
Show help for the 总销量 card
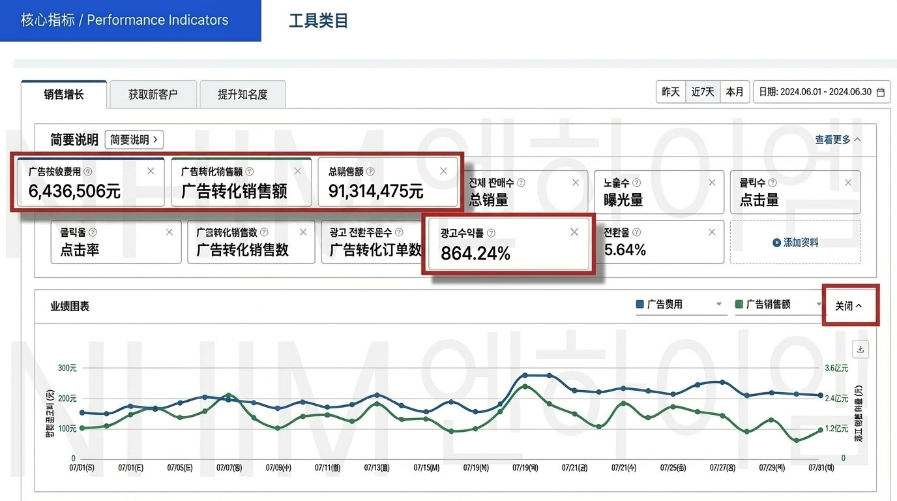(521, 183)
